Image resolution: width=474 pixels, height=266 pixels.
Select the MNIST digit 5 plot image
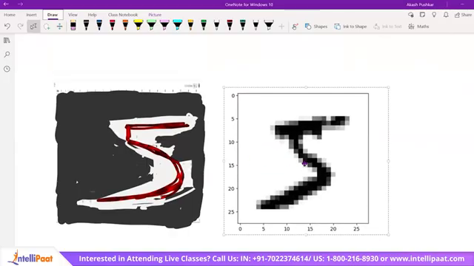coord(306,161)
